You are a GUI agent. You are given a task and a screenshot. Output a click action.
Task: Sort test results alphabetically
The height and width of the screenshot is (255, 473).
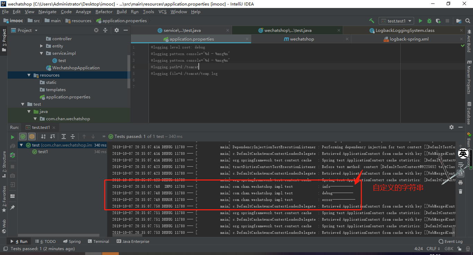point(43,137)
